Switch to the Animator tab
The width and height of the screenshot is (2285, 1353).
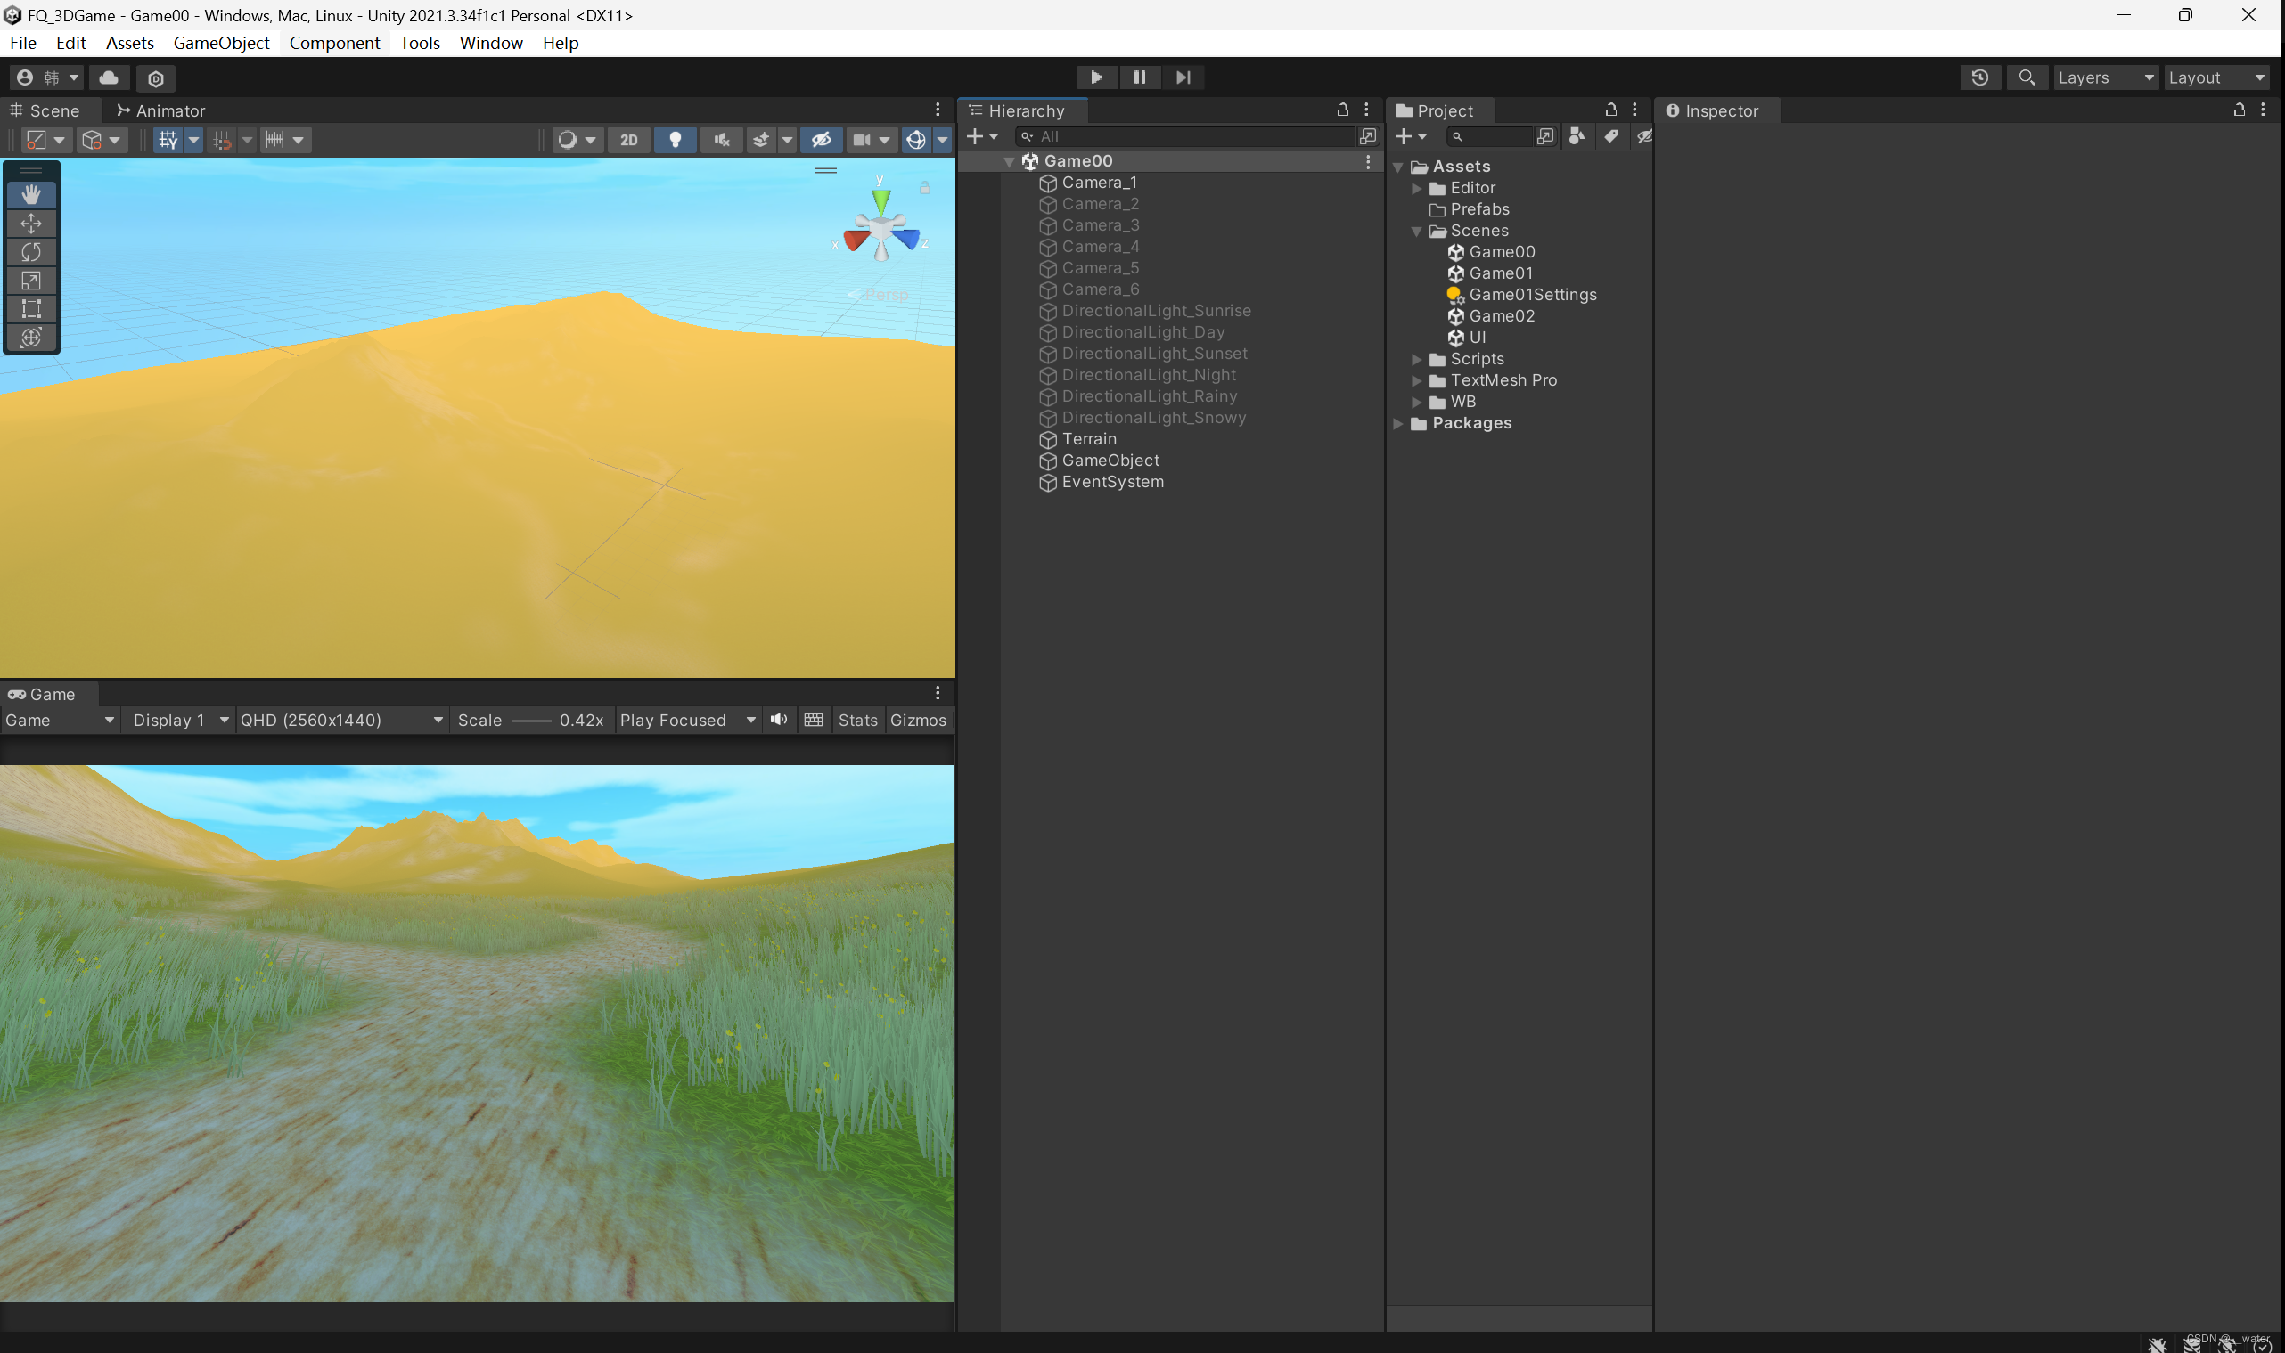tap(161, 110)
